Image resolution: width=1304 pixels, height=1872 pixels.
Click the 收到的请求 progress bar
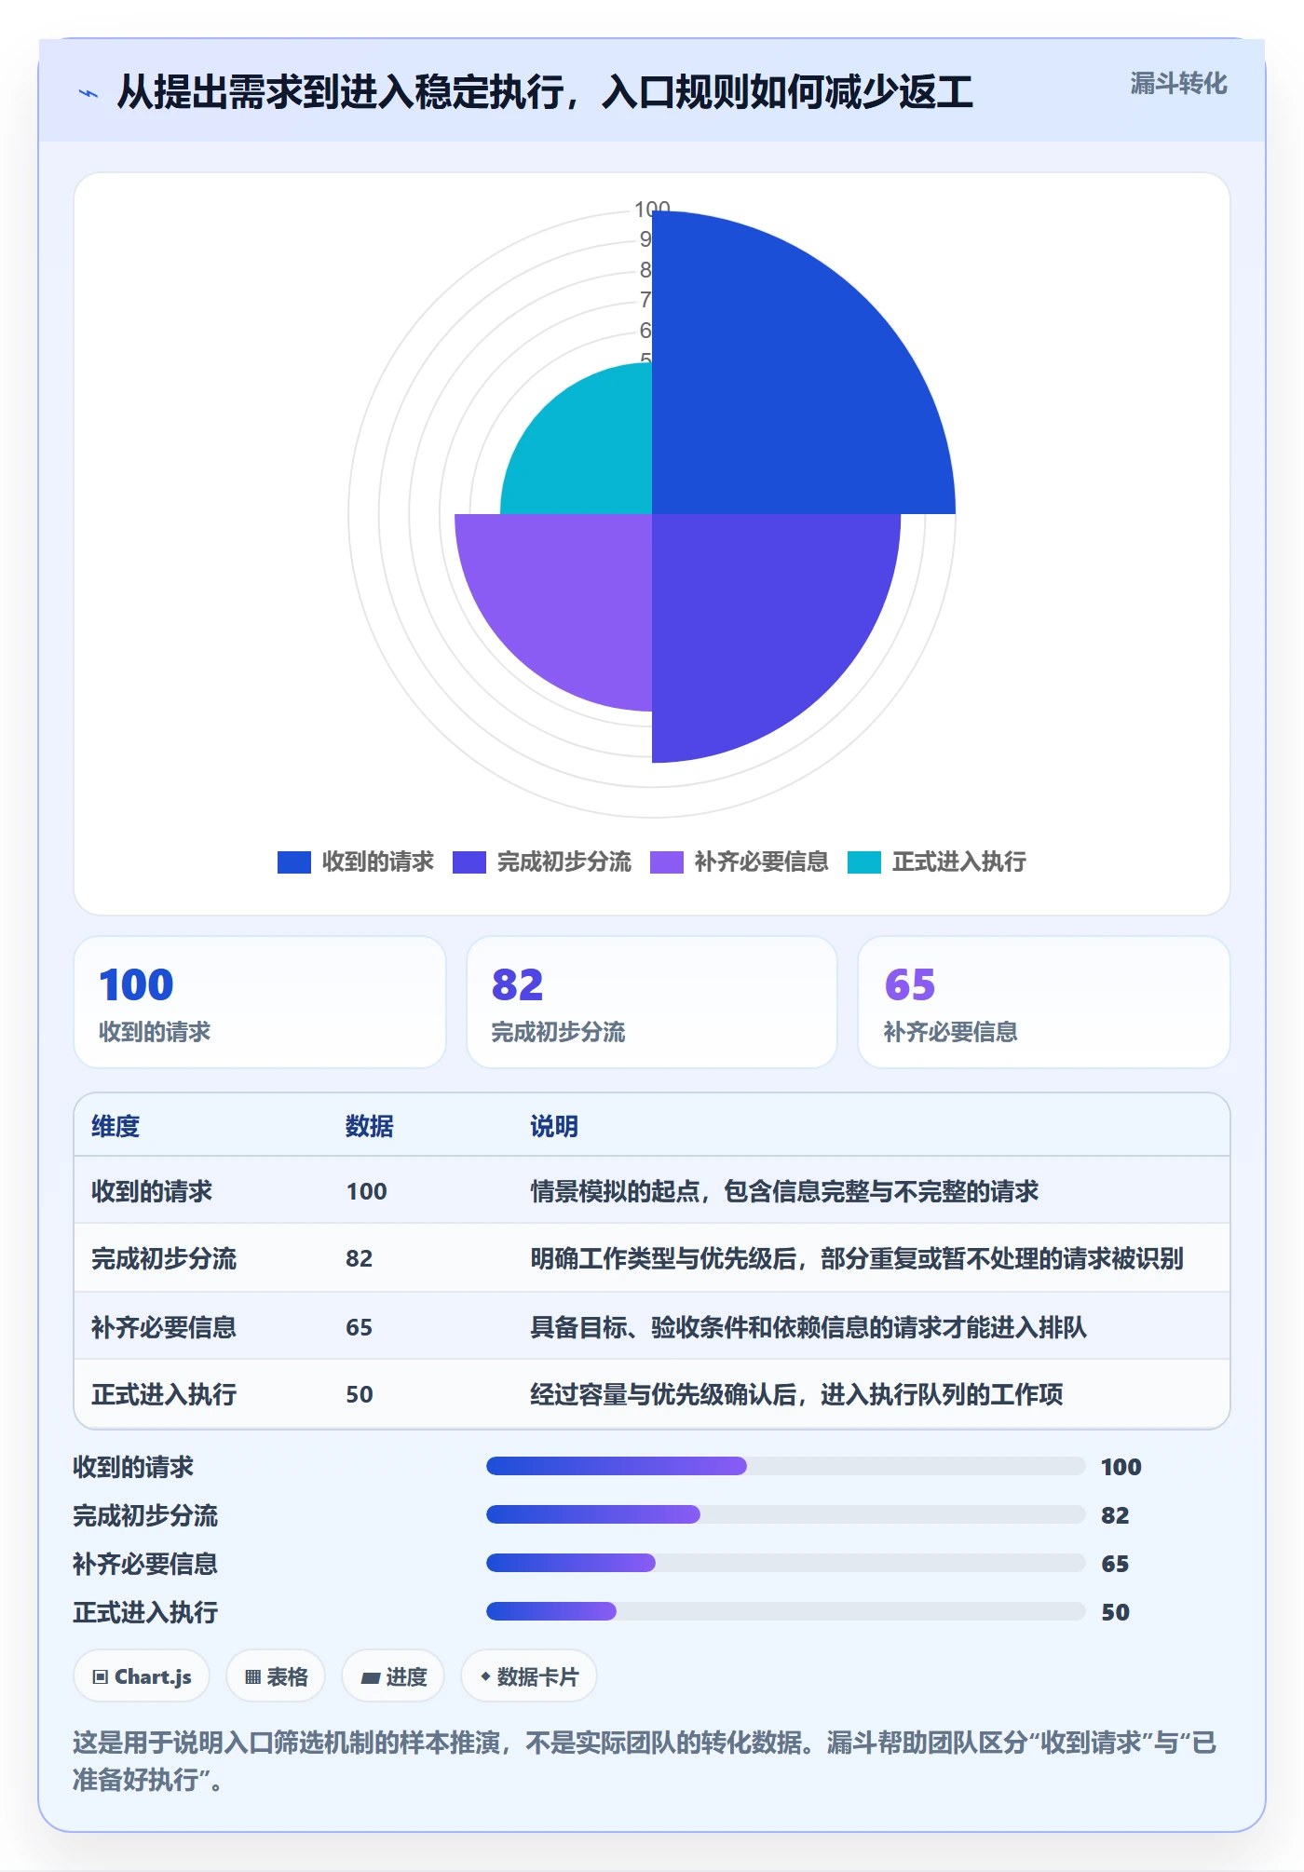pyautogui.click(x=785, y=1466)
